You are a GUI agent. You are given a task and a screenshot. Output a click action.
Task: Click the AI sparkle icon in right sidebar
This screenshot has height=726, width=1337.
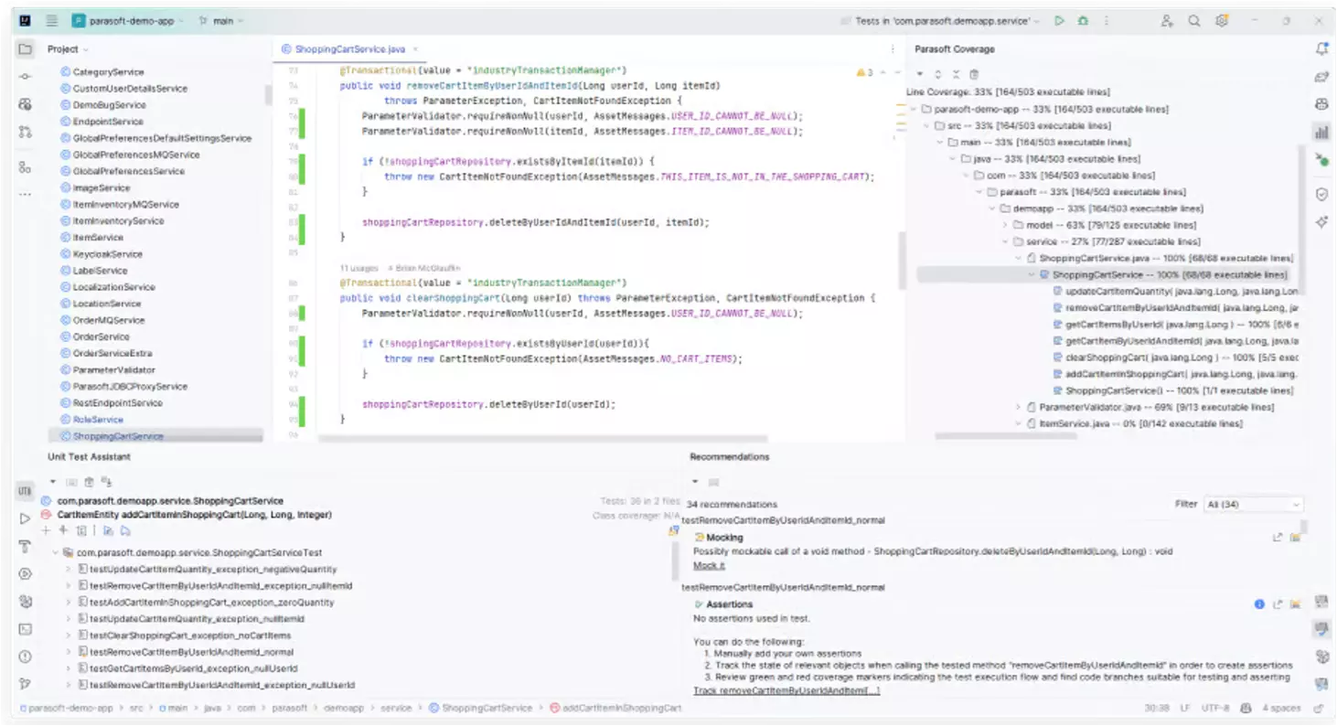tap(1321, 222)
